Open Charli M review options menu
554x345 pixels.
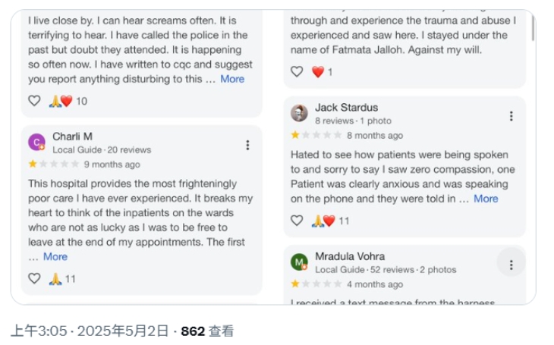tap(247, 145)
